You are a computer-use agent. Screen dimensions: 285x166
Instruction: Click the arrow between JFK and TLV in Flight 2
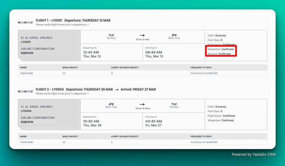(x=142, y=104)
